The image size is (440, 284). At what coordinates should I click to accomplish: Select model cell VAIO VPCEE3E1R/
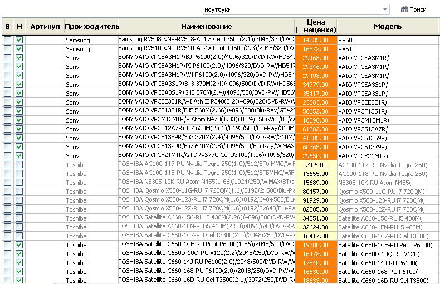tap(388, 102)
